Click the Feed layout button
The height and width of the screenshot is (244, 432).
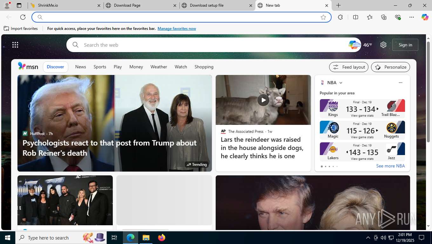[349, 67]
